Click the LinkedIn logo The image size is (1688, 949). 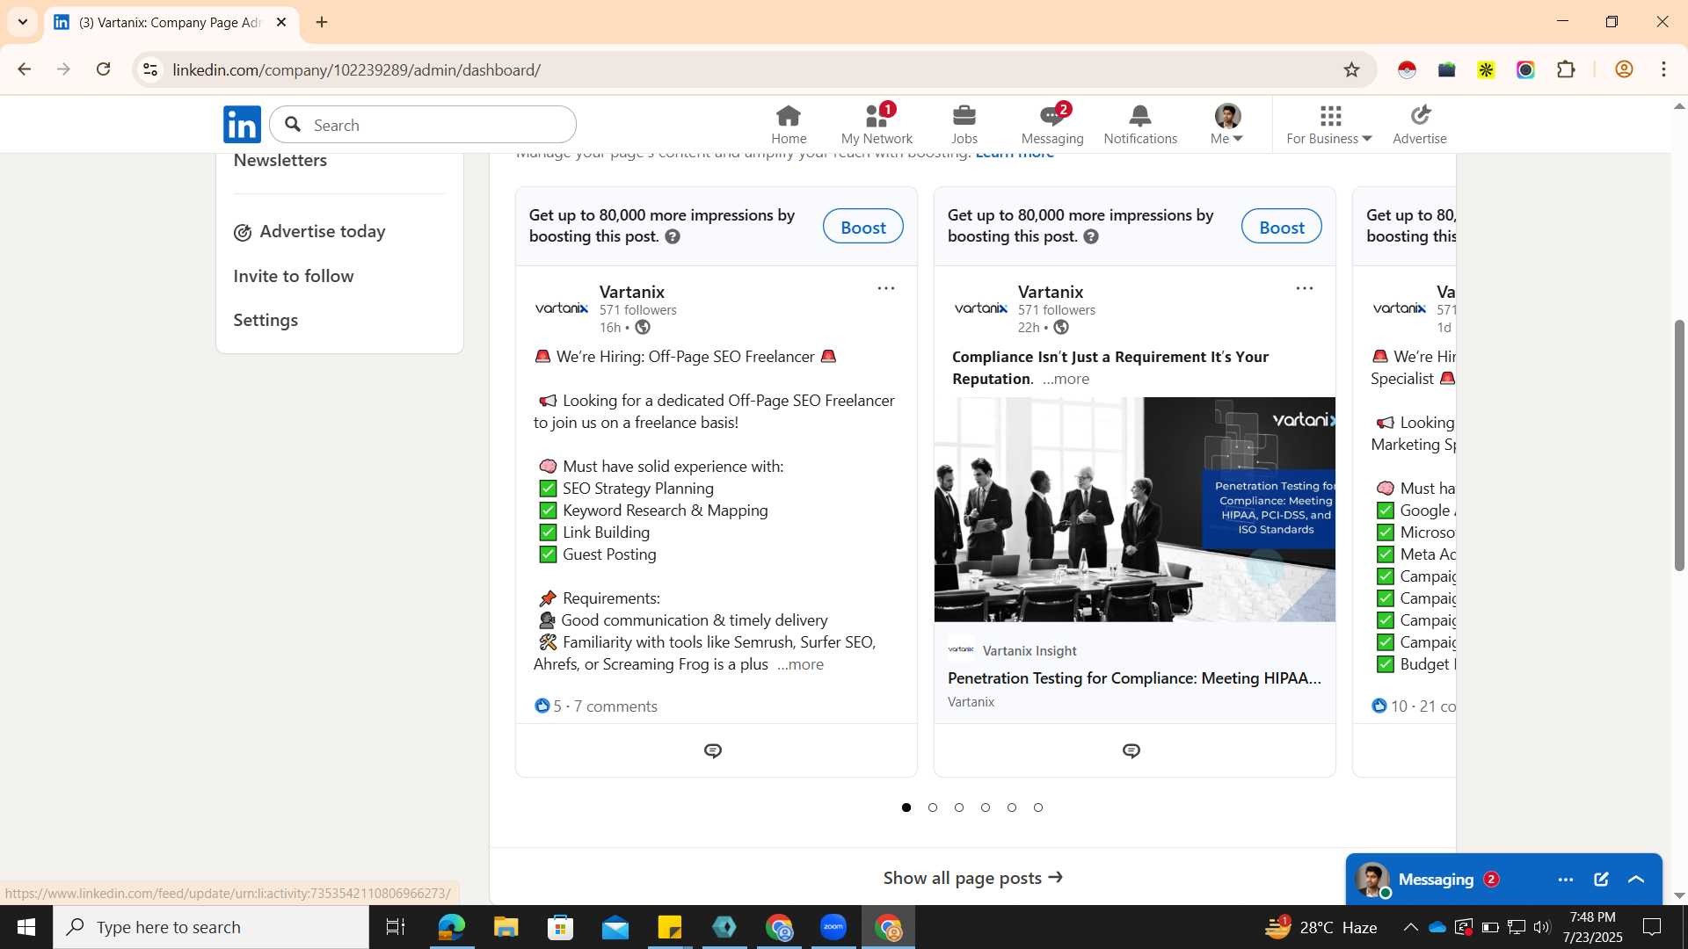click(242, 124)
